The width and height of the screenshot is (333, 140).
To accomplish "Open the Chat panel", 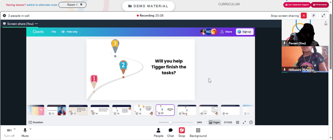I will [170, 133].
